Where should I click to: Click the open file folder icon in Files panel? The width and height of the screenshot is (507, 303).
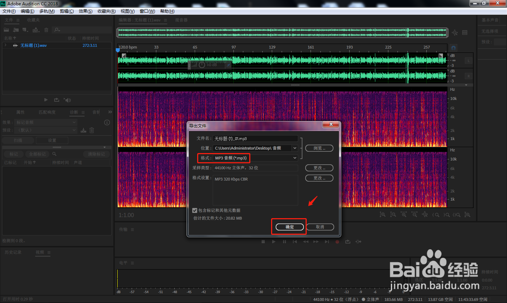click(x=6, y=30)
